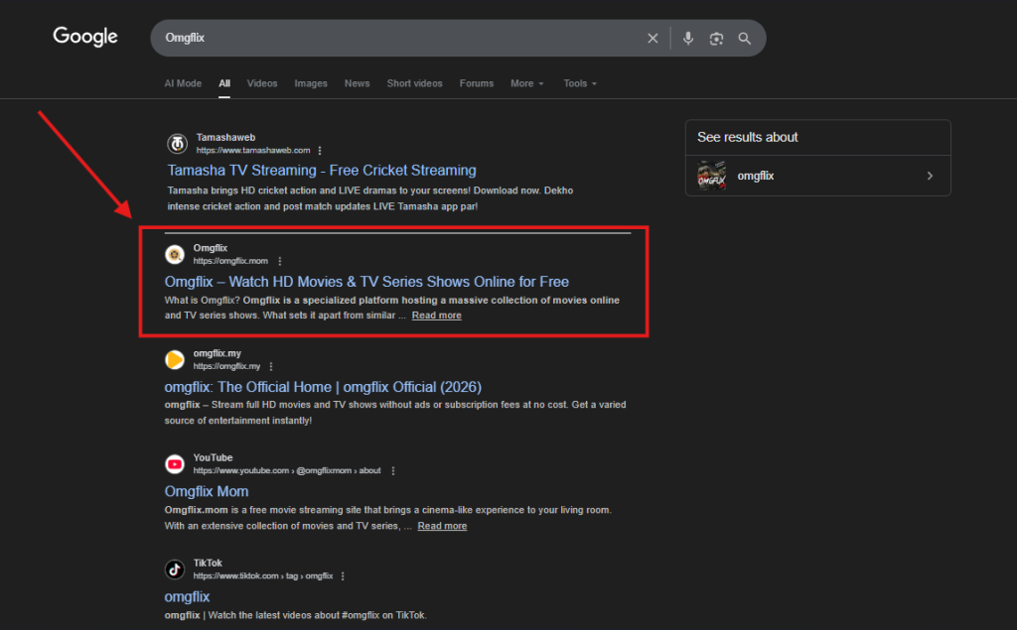This screenshot has height=630, width=1017.
Task: Click the Google logo
Action: (85, 37)
